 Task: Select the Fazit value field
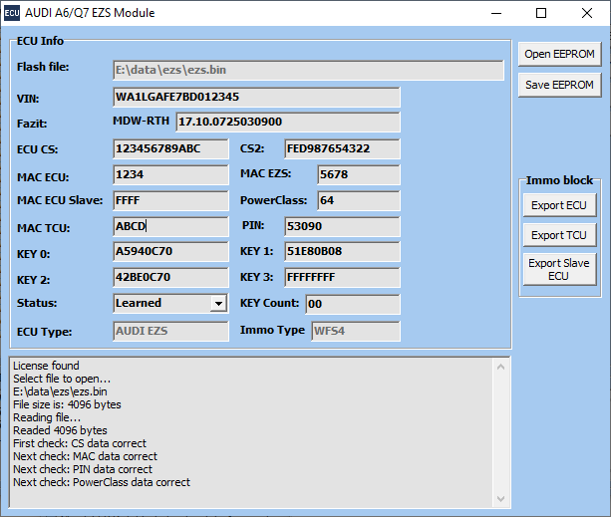287,123
